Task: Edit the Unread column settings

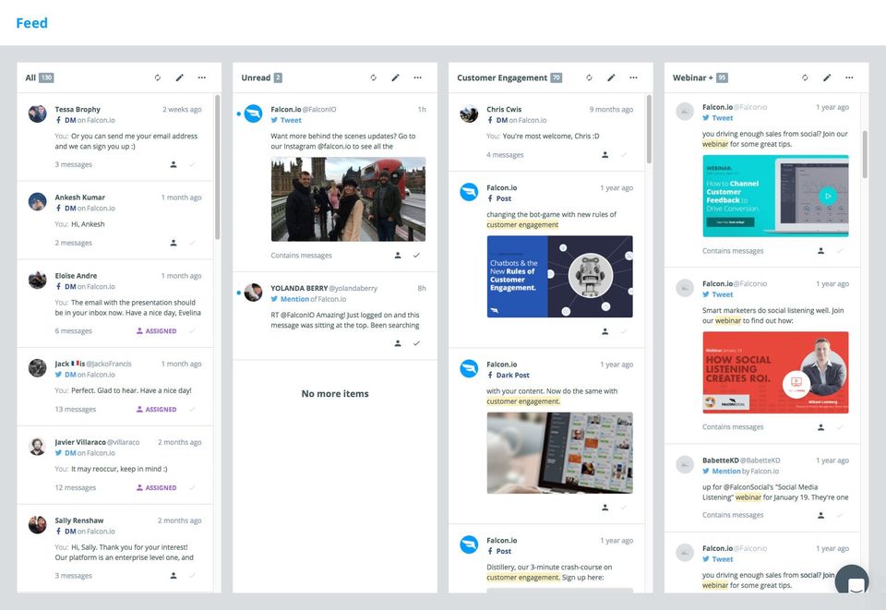Action: [x=396, y=78]
